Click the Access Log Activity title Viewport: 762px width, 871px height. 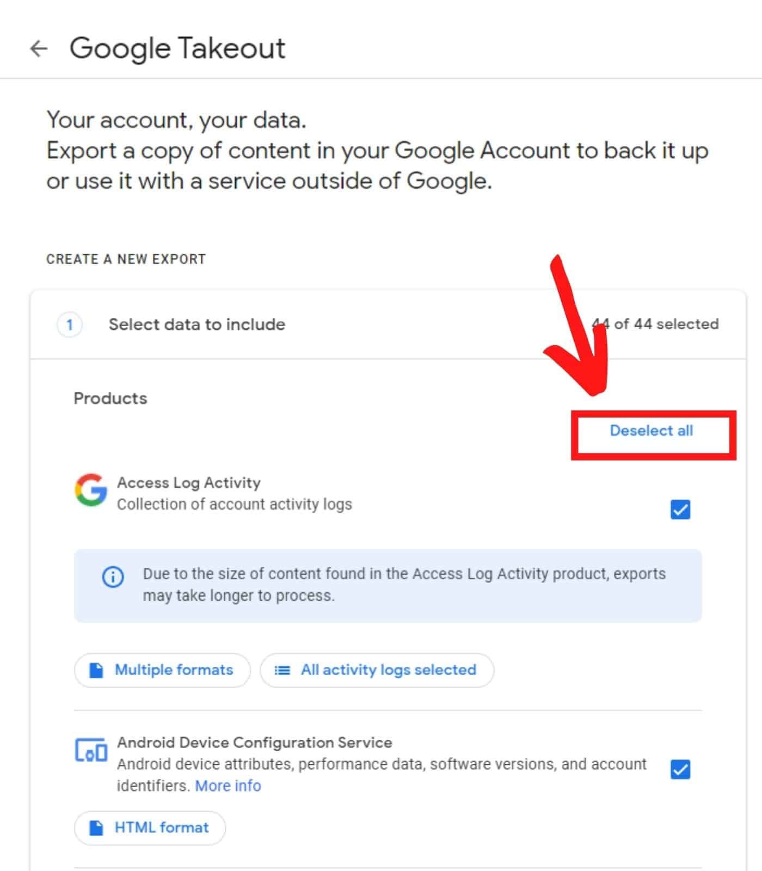pyautogui.click(x=189, y=483)
